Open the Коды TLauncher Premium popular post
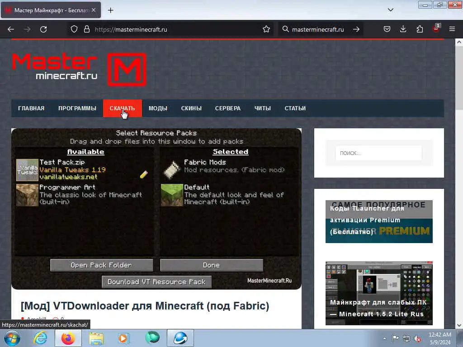 pos(379,221)
